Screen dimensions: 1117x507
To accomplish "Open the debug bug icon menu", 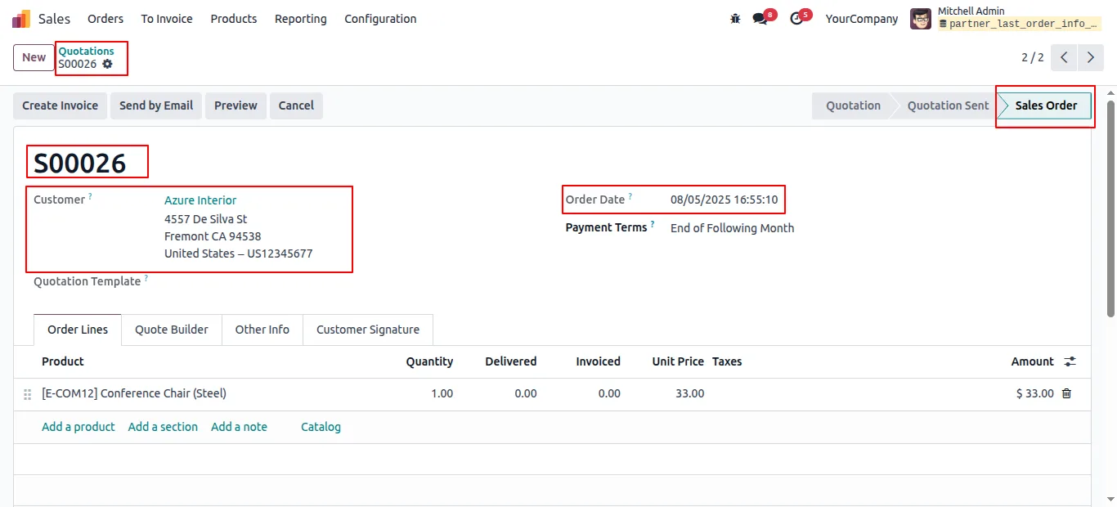I will coord(735,18).
